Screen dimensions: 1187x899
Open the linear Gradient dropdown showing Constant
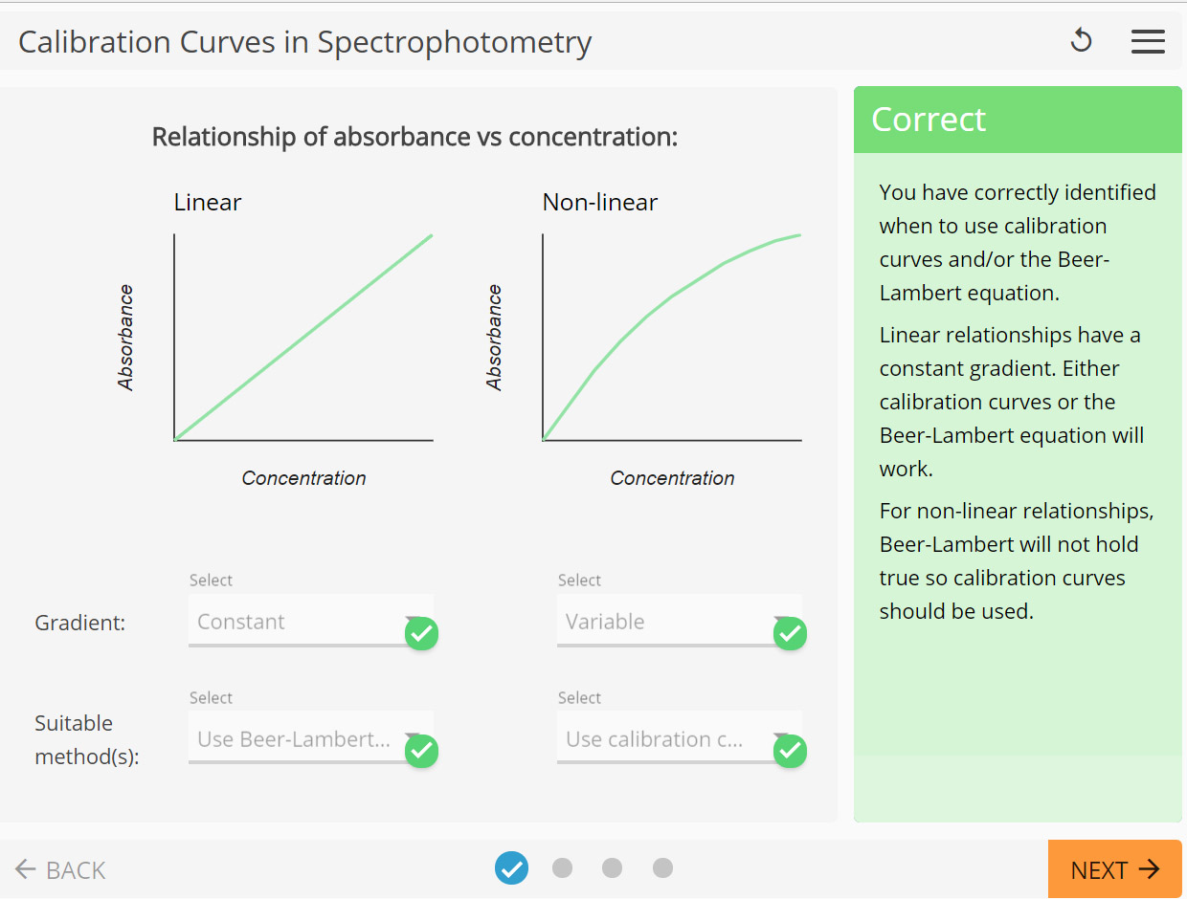coord(297,622)
